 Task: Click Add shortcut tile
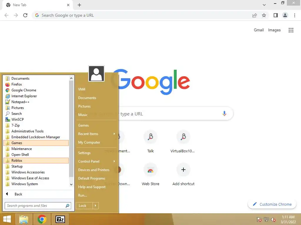(183, 174)
